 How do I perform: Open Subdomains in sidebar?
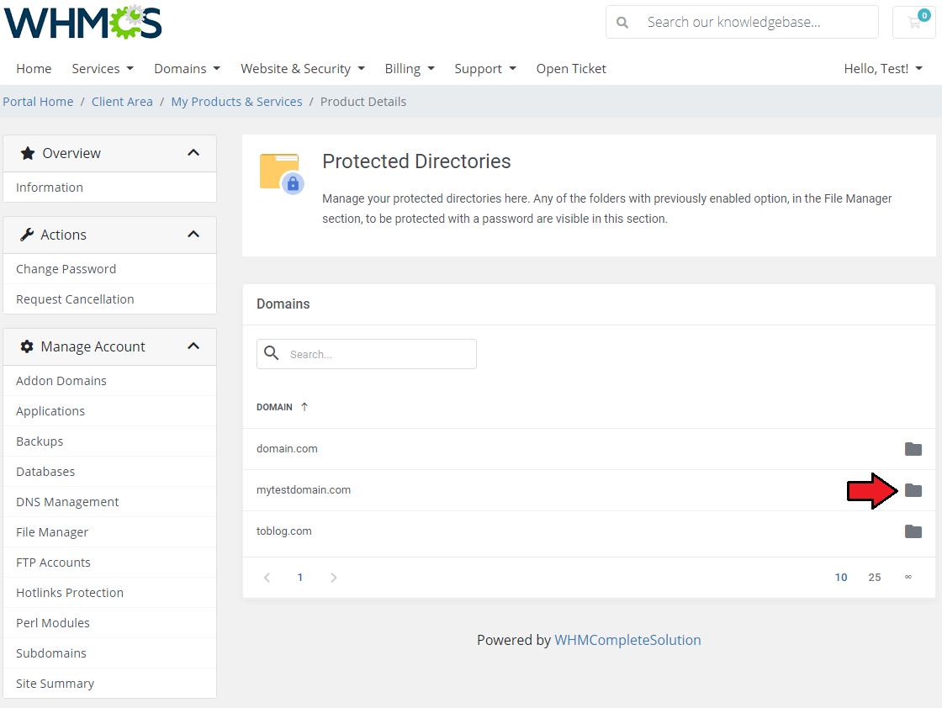110,653
